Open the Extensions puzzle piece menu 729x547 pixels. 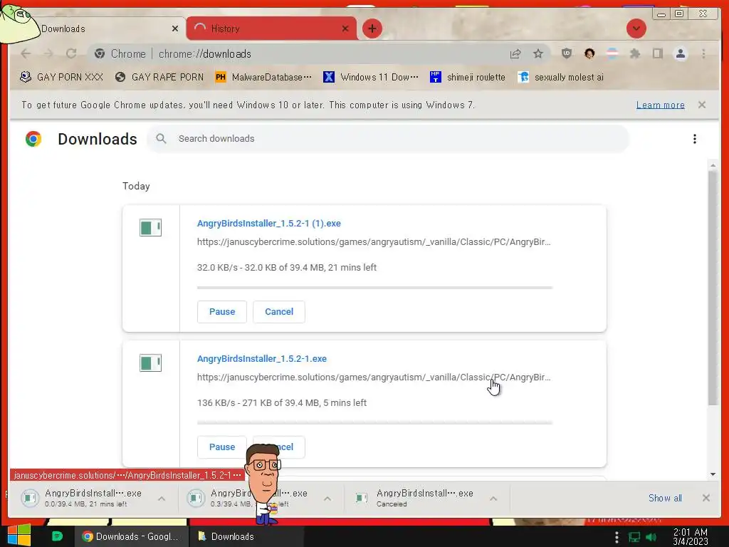[634, 54]
